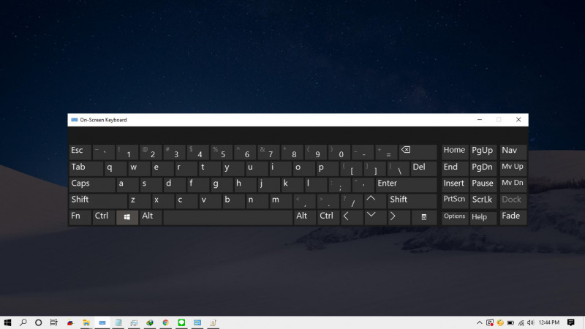Open taskbar Search magnifier
The width and height of the screenshot is (585, 329).
23,322
